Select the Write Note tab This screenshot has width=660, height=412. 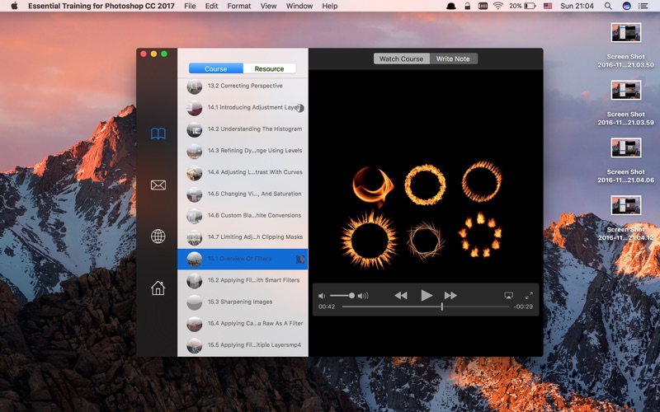pos(453,59)
